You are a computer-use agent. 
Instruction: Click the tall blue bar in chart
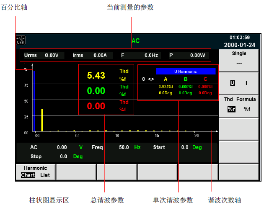coord(34,100)
